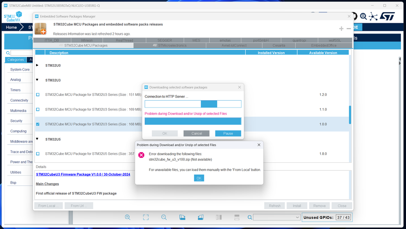Image resolution: width=406 pixels, height=229 pixels.
Task: Click the Refresh button in package manager
Action: 274,206
